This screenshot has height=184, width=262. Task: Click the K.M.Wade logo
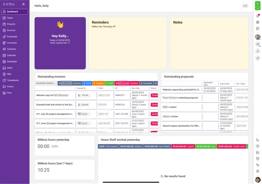point(9,4)
